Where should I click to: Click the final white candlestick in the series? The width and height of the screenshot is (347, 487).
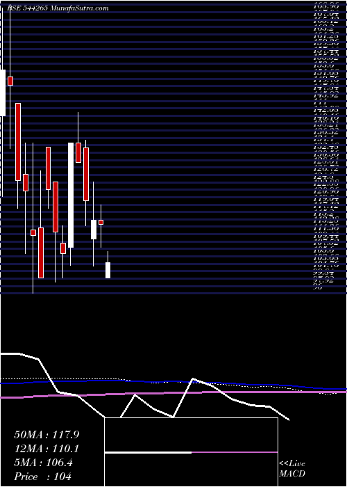(108, 270)
